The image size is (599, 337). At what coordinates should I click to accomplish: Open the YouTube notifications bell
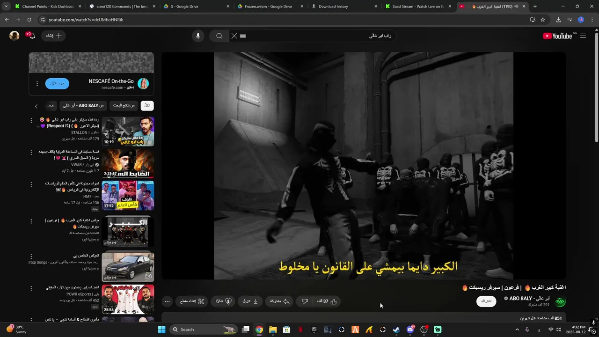32,36
